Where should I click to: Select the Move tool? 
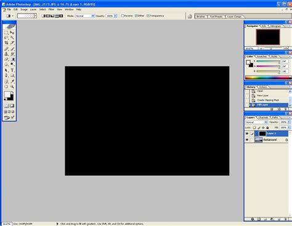pyautogui.click(x=12, y=33)
